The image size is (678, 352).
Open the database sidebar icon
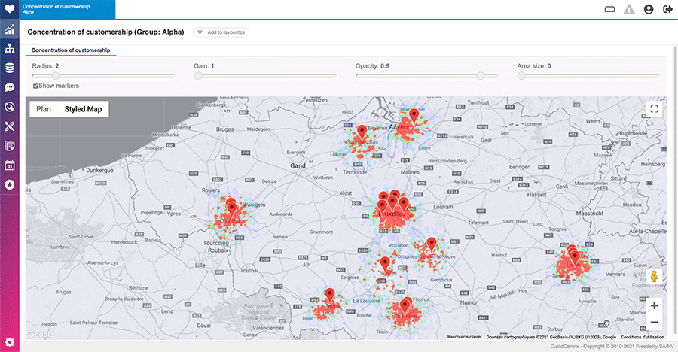point(10,68)
